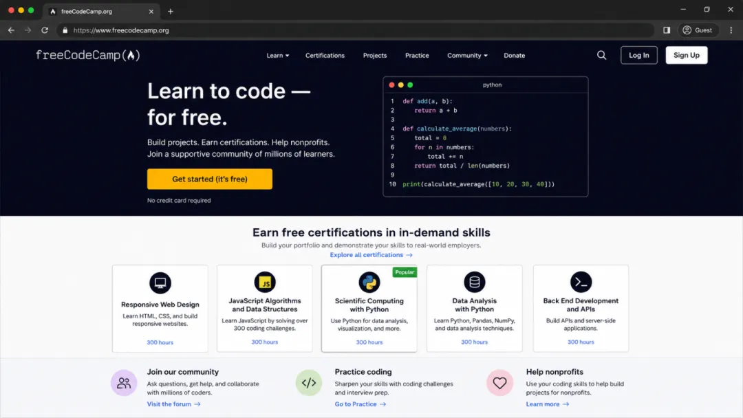This screenshot has width=743, height=418.
Task: Open the browser side panel icon
Action: point(667,30)
